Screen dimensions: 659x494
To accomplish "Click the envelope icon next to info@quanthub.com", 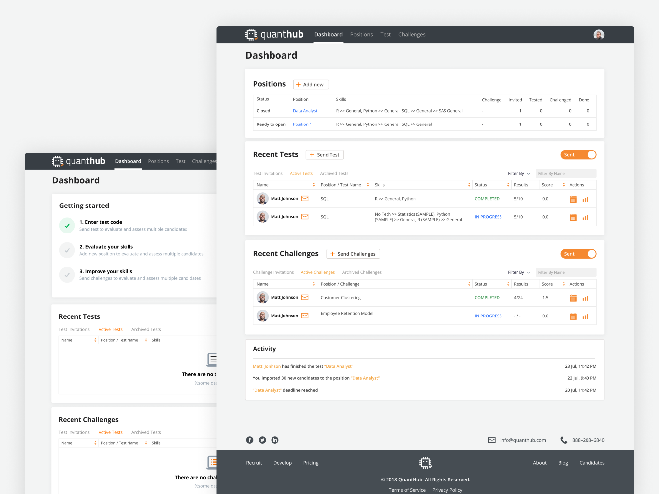I will [492, 440].
